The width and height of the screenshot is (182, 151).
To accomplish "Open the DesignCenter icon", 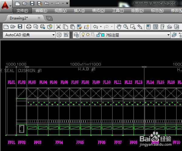I will click(156, 27).
